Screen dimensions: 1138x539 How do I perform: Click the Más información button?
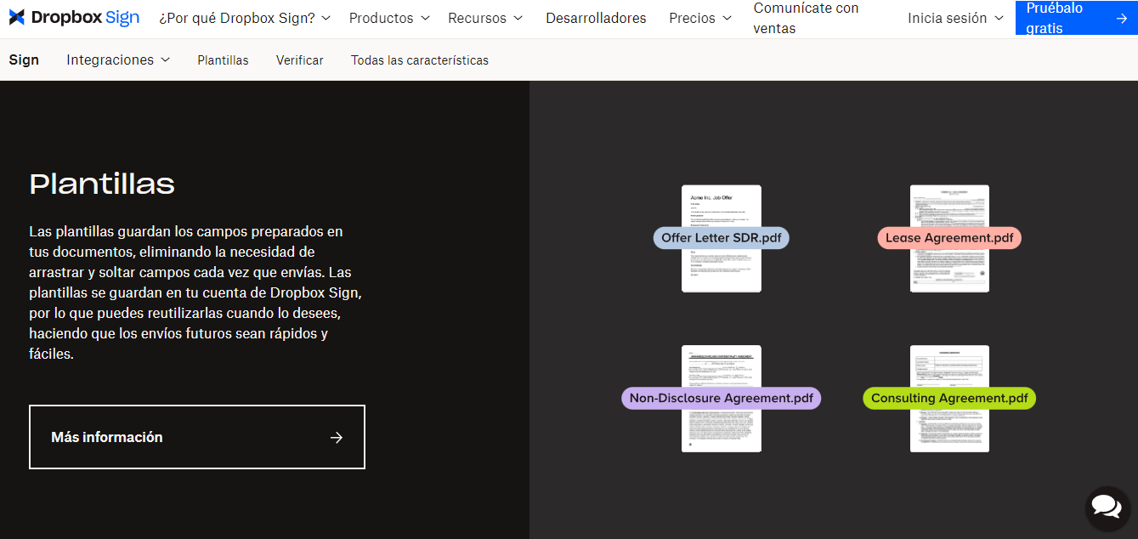coord(197,437)
